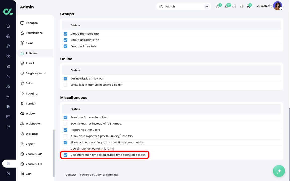
Task: Open the four-squares catalog icon in left rail
Action: 8,66
